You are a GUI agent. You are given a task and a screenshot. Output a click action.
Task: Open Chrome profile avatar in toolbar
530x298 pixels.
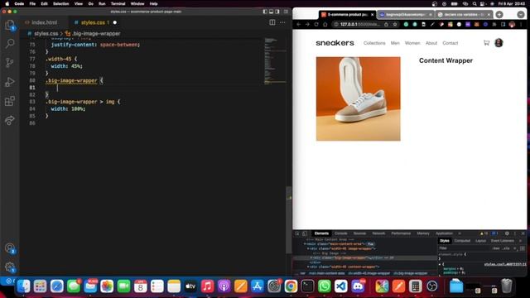[x=512, y=24]
